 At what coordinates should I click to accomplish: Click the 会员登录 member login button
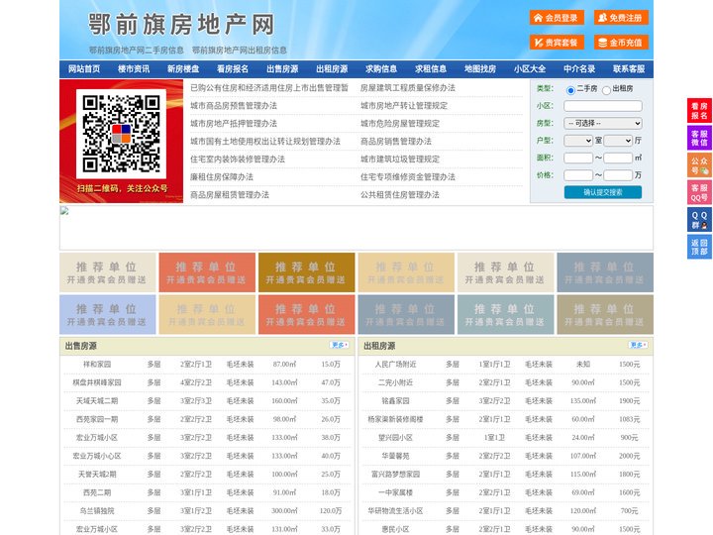pos(557,18)
